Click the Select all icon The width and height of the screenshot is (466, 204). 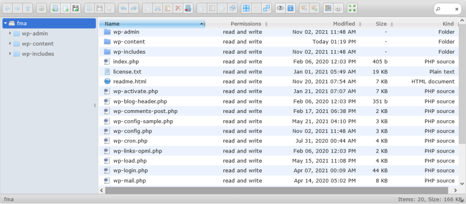point(246,8)
